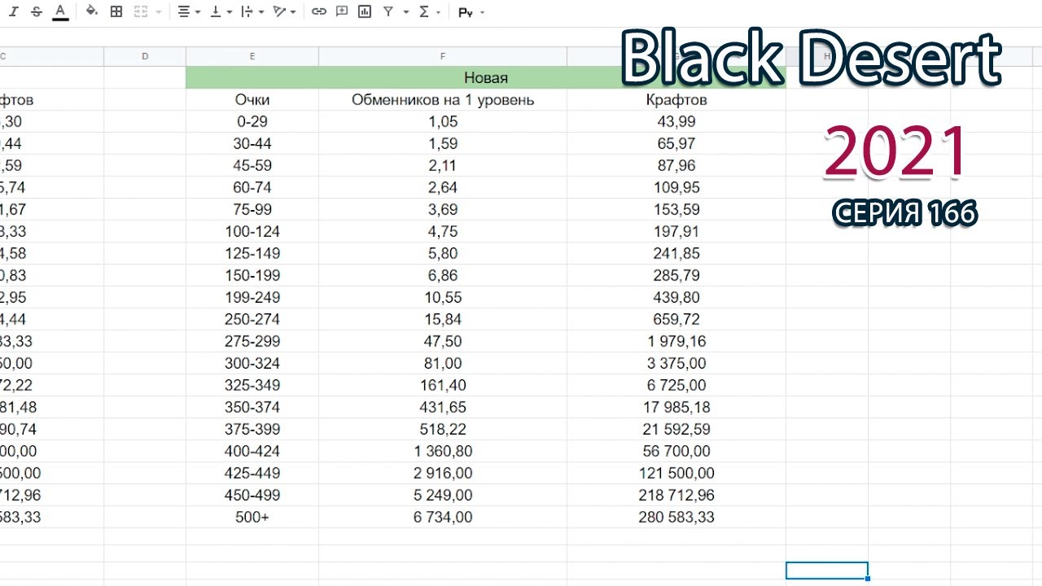Click the value '10,55'
1042x586 pixels.
(x=443, y=297)
